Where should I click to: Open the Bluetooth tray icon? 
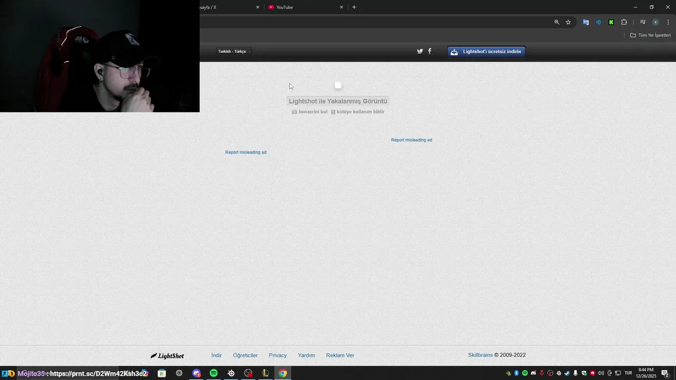coord(517,373)
